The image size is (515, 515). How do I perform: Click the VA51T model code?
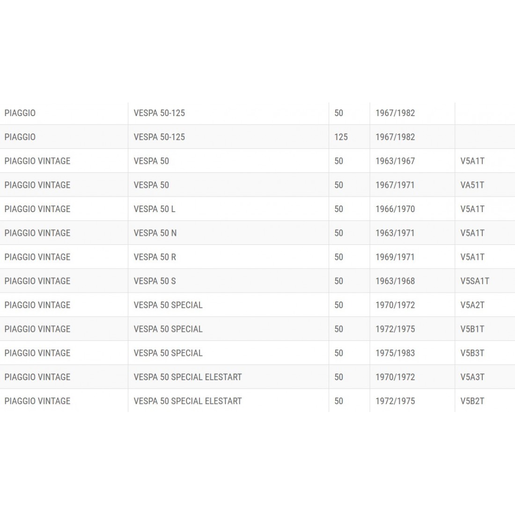(472, 185)
